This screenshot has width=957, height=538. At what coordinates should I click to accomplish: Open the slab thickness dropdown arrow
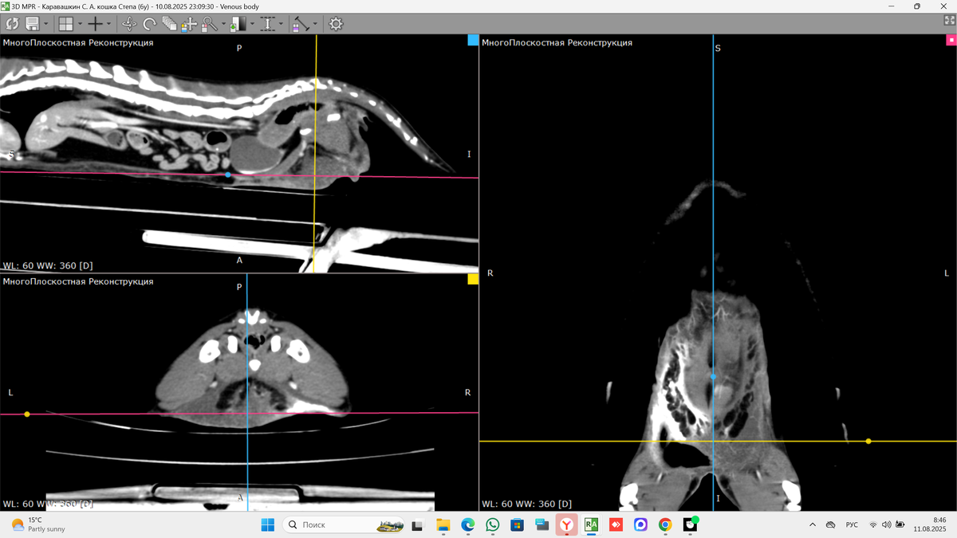[x=282, y=24]
